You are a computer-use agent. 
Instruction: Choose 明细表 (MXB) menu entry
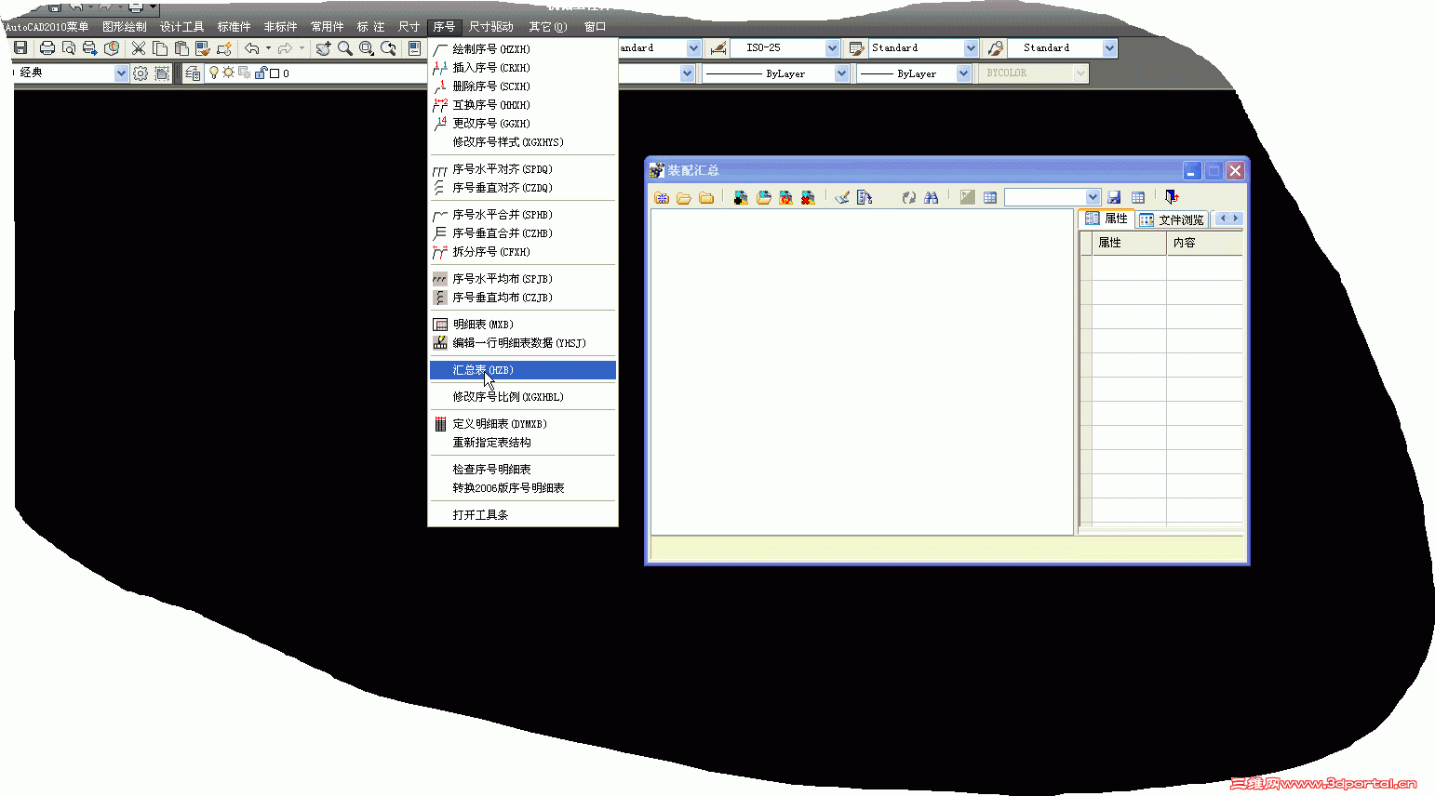523,325
